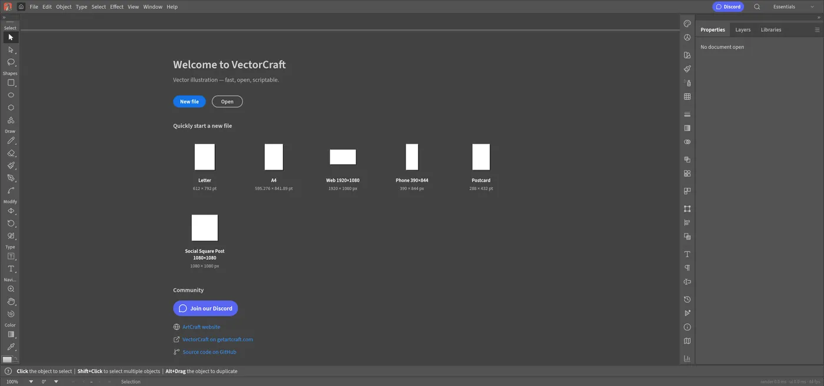Click the help question mark icon
This screenshot has height=386, width=824.
[8, 371]
